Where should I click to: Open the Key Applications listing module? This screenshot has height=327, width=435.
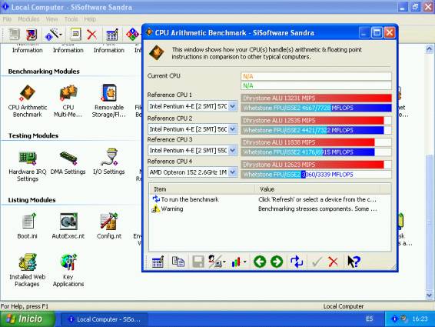pos(68,262)
